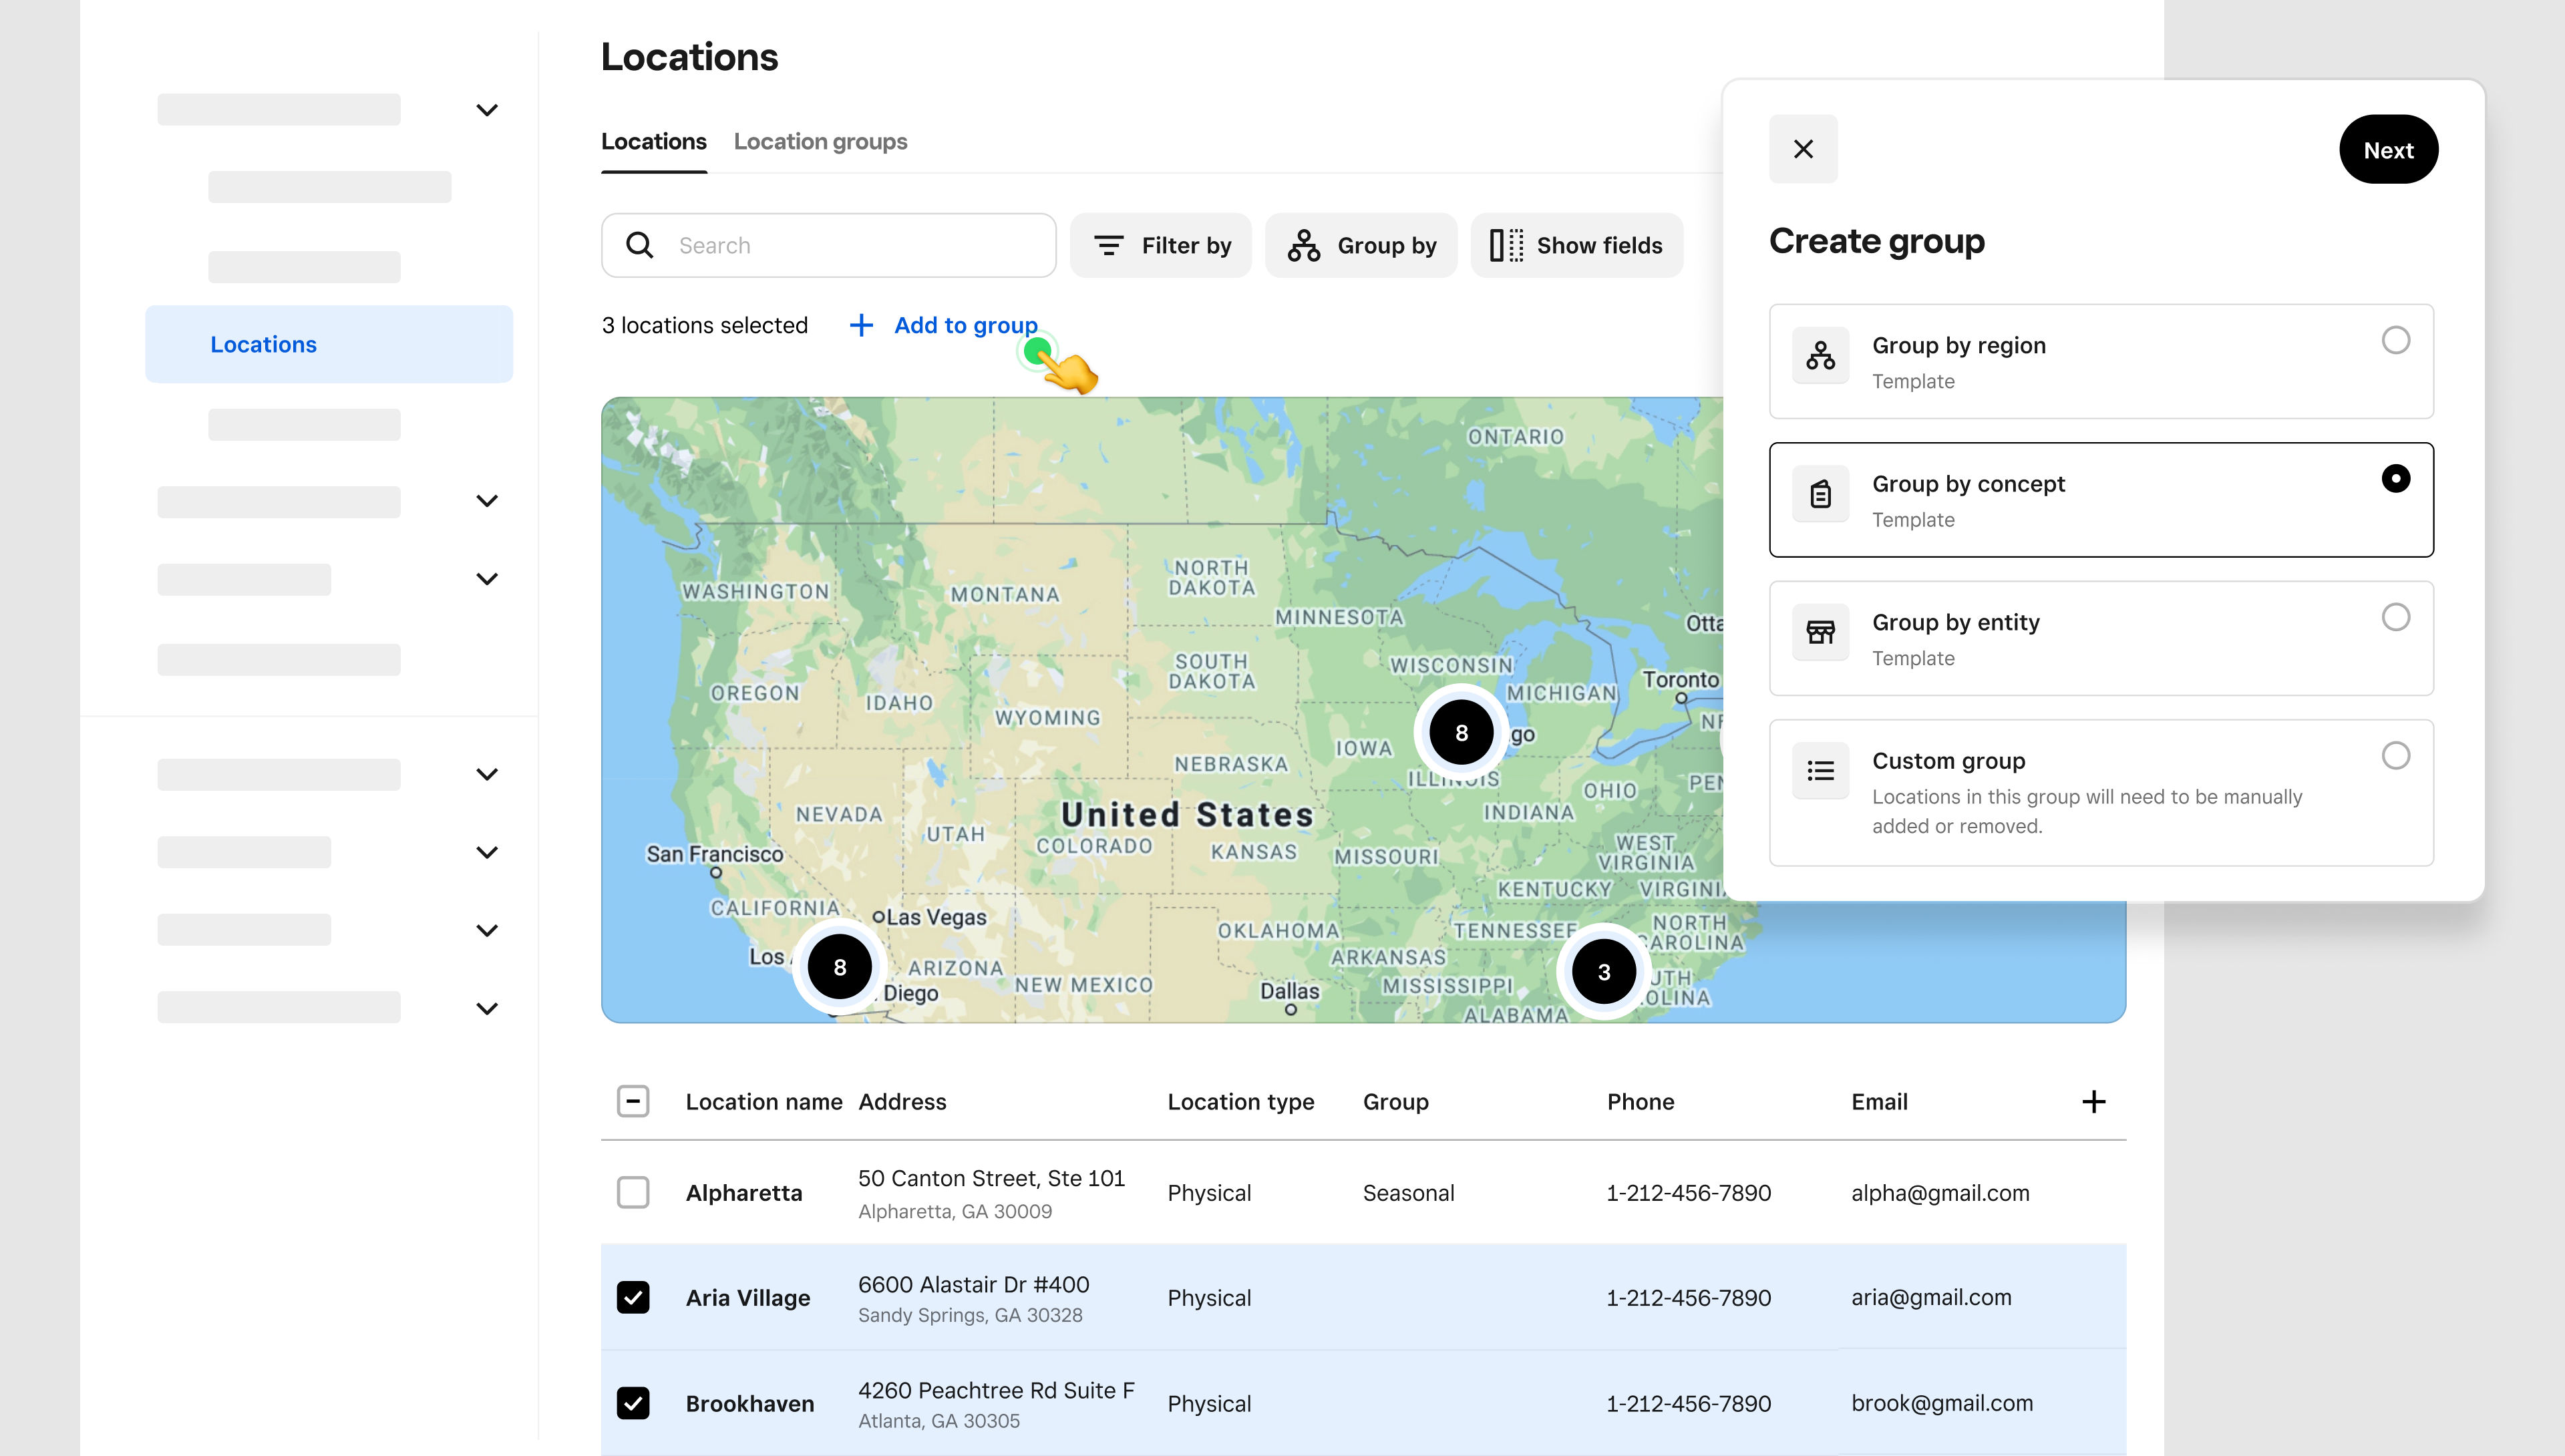This screenshot has width=2565, height=1456.
Task: Select the Group by region radio button
Action: [2395, 340]
